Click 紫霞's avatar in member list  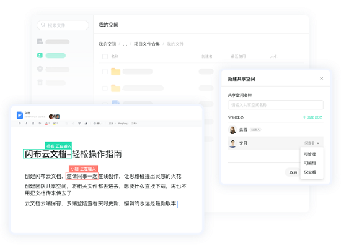[x=232, y=130]
